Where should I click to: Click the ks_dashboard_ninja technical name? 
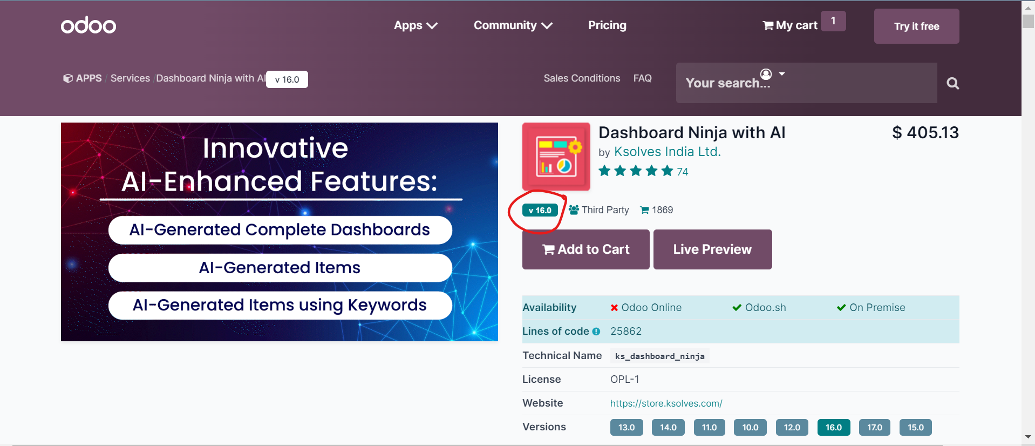point(659,356)
